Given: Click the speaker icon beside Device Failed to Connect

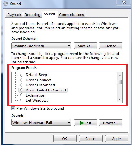Looking at the screenshot, I should pos(21,90).
